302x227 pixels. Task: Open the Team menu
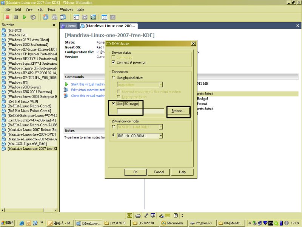point(51,9)
